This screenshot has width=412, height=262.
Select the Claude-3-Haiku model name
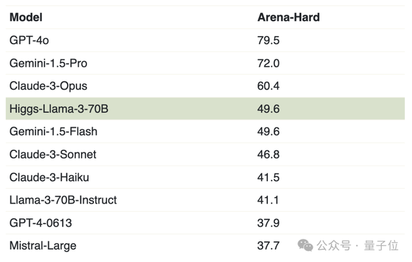coord(49,177)
